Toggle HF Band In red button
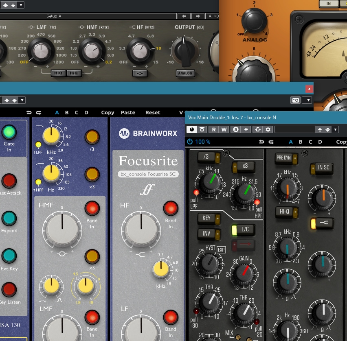The height and width of the screenshot is (341, 347). (171, 208)
